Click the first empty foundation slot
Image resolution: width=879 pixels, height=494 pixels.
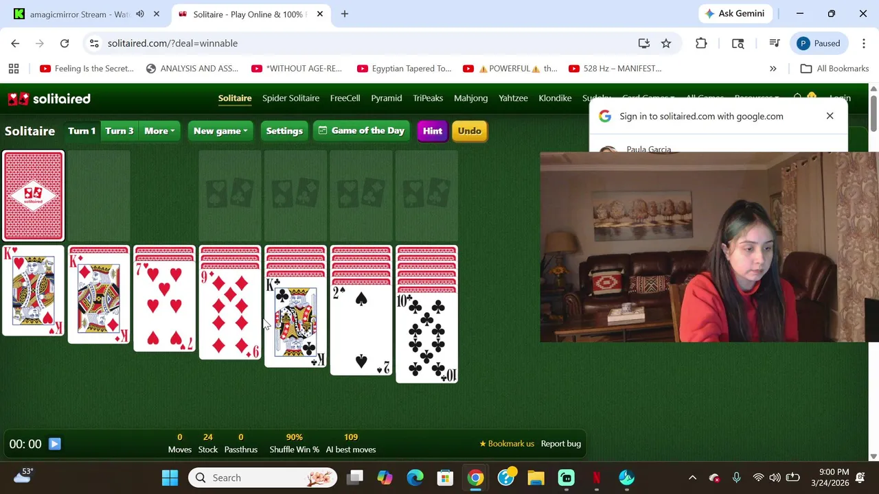click(x=230, y=196)
